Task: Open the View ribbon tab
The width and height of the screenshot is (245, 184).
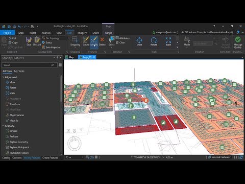Action: click(59, 33)
